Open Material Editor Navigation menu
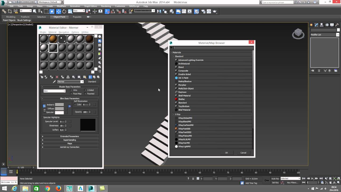This screenshot has width=341, height=192. 64,32
